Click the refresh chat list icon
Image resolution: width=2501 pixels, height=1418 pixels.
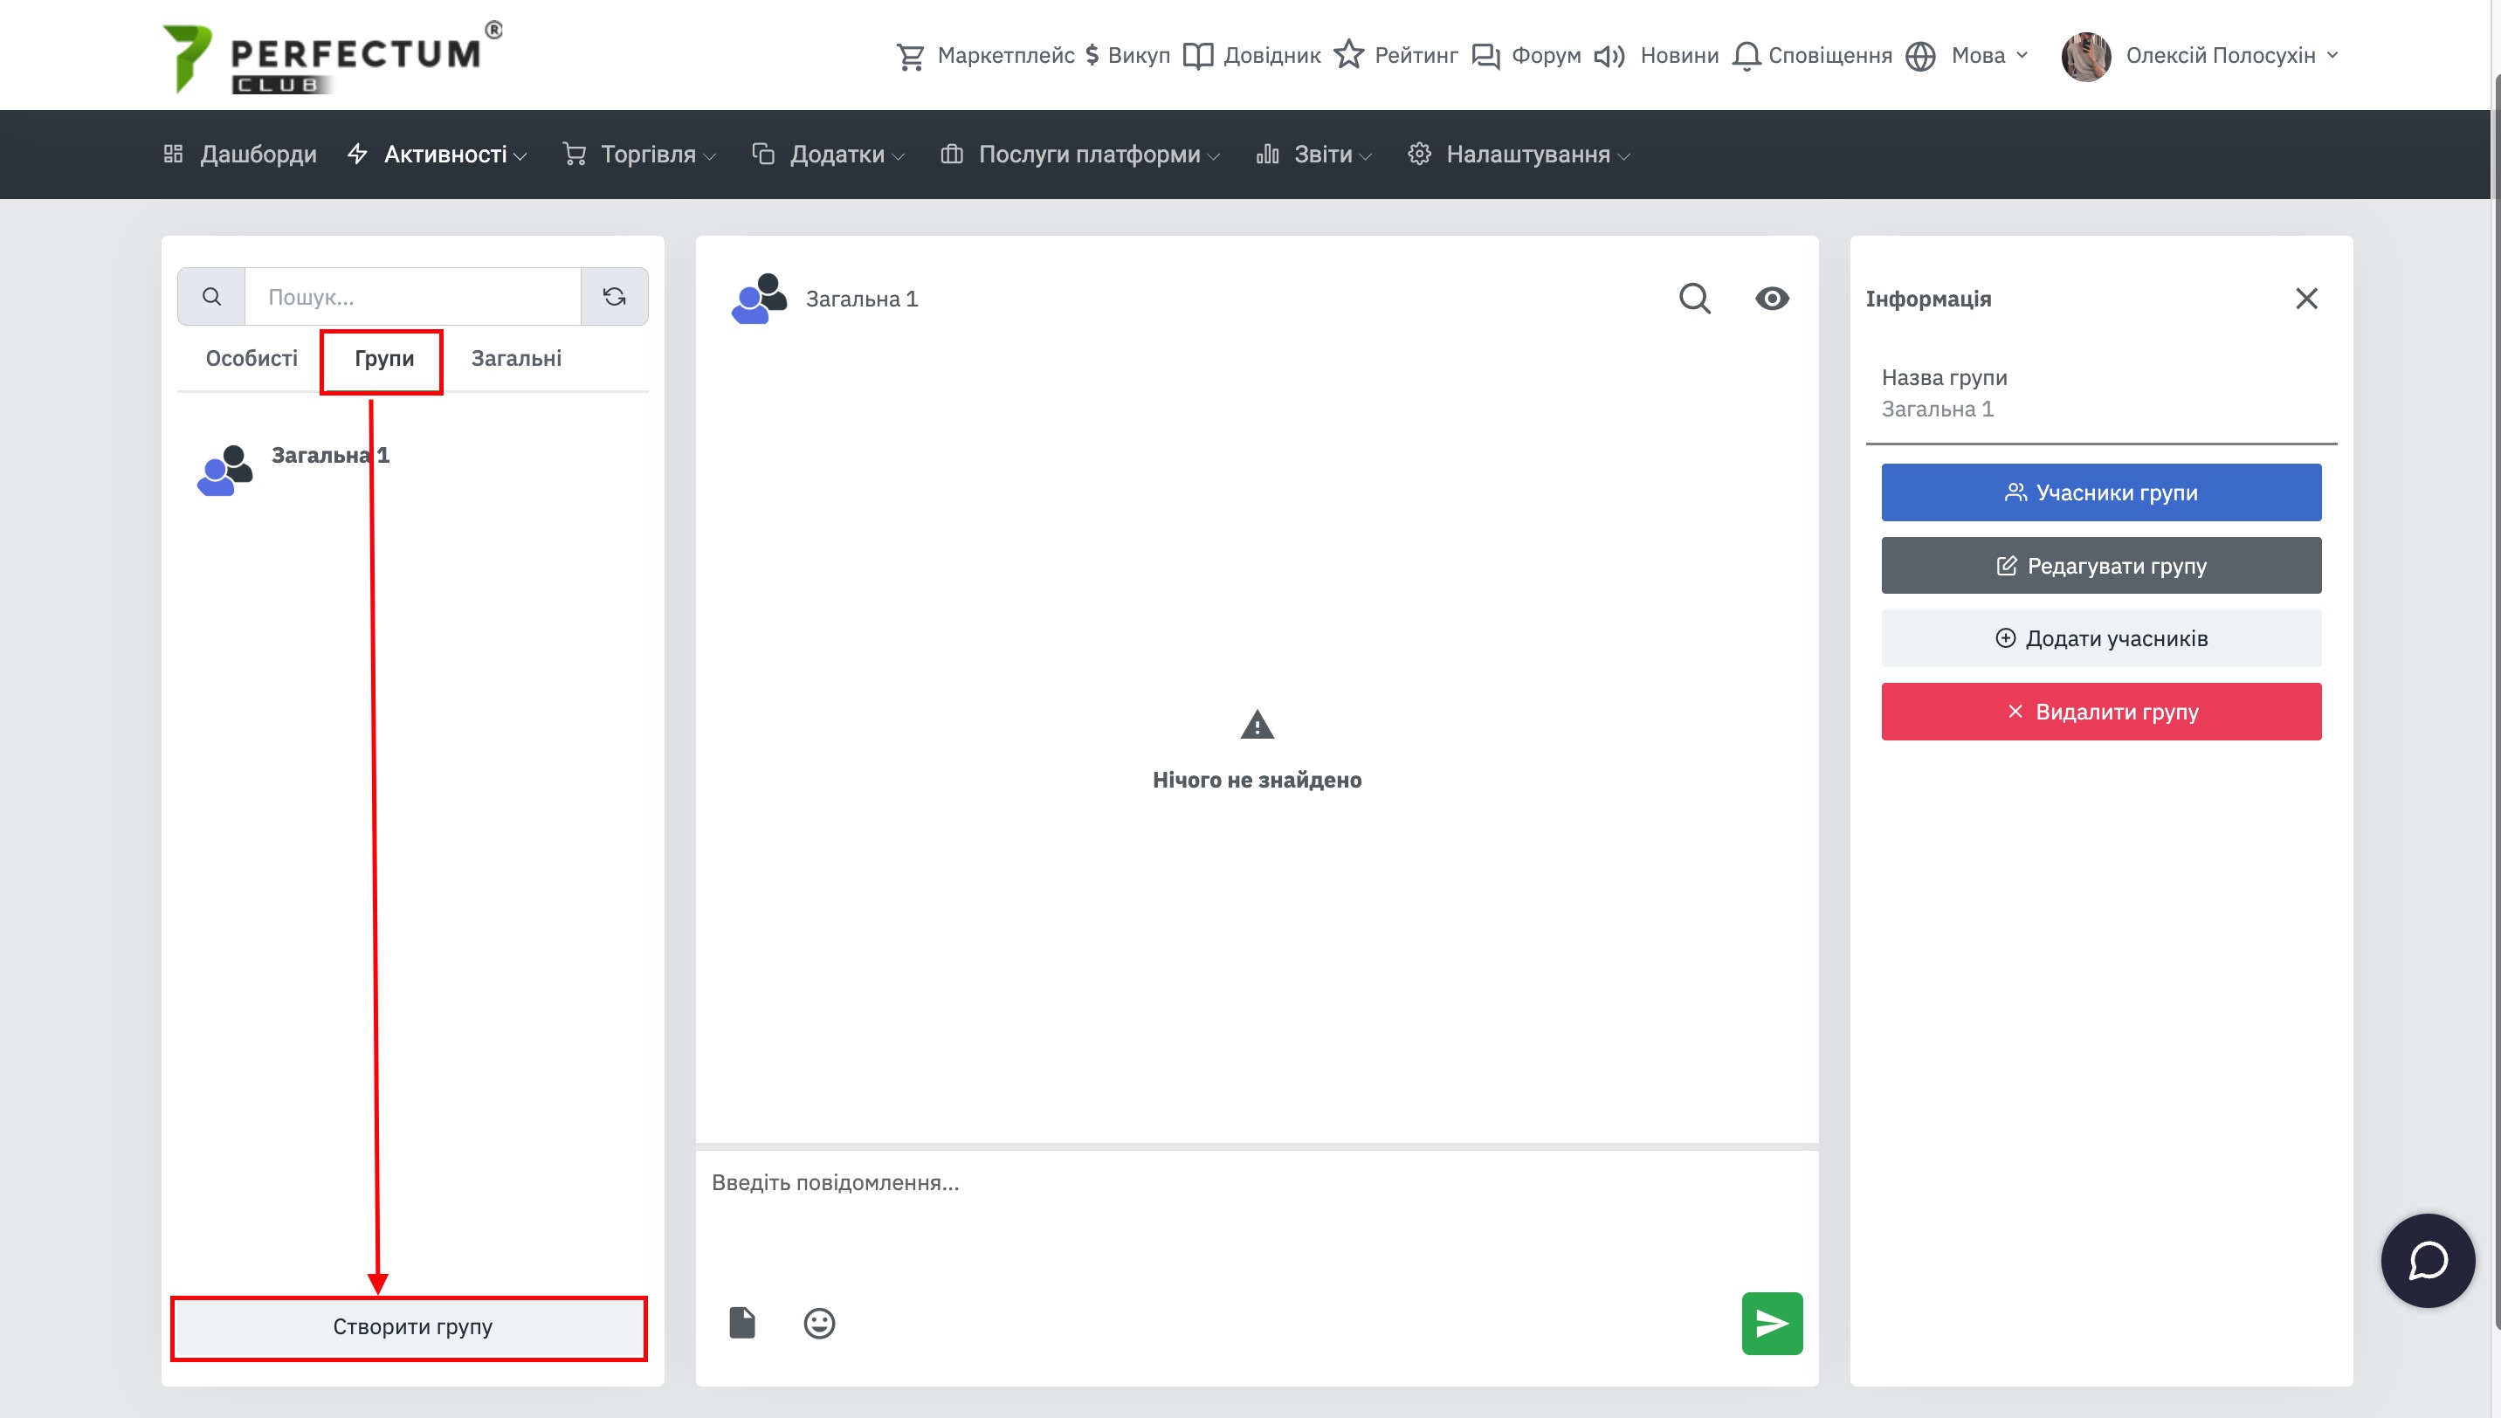[614, 296]
